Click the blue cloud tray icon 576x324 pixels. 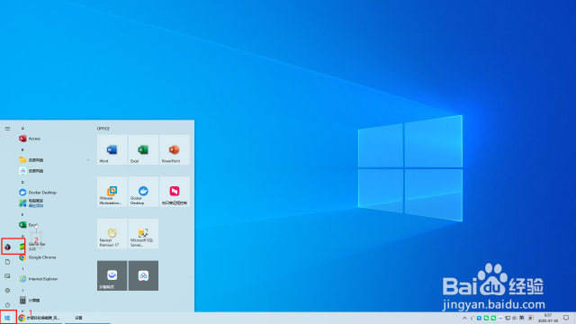500,318
